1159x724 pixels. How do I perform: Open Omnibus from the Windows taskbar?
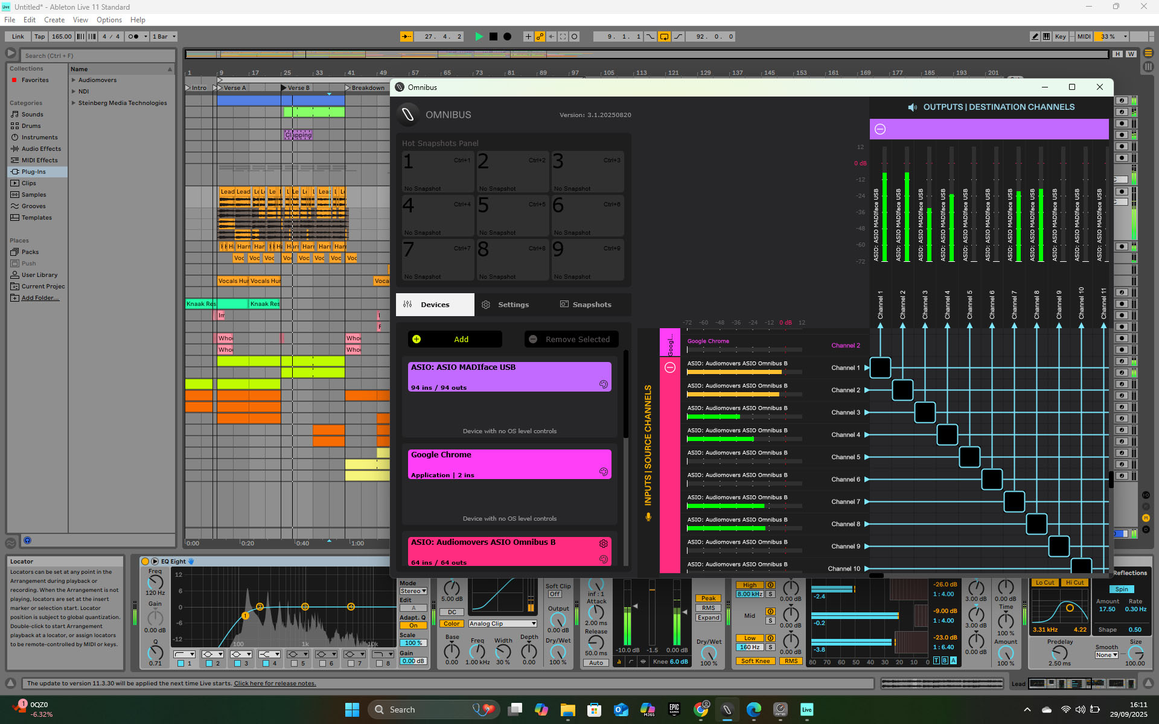[727, 710]
